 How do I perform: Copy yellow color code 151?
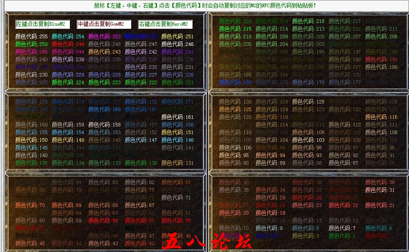click(178, 132)
